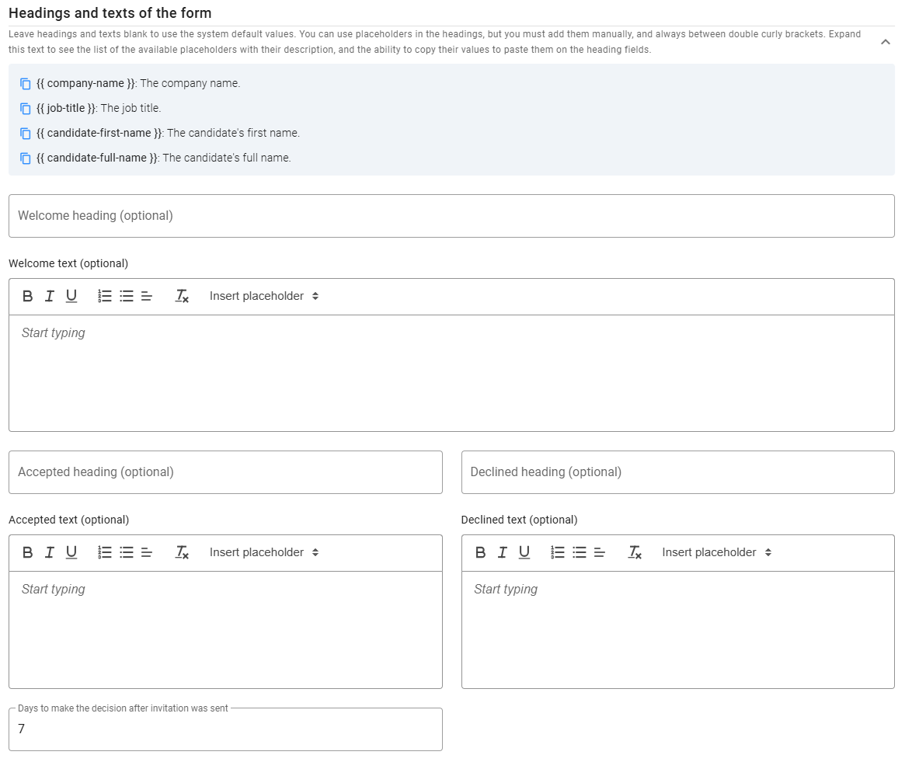Screen dimensions: 905x762
Task: Apply italic formatting in the Welcome text editor
Action: (x=49, y=296)
